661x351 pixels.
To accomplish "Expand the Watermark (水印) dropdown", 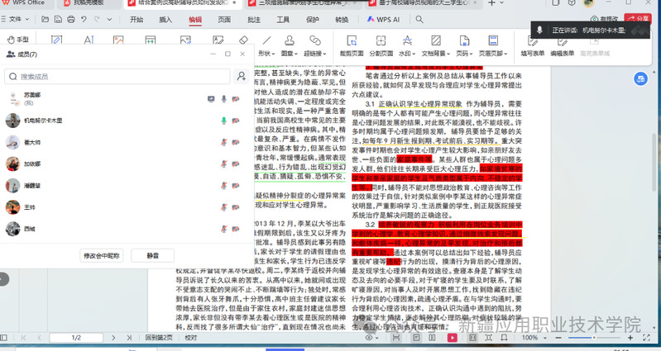I will (x=407, y=53).
